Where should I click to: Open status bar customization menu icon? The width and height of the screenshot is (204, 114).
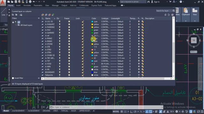pyautogui.click(x=202, y=111)
